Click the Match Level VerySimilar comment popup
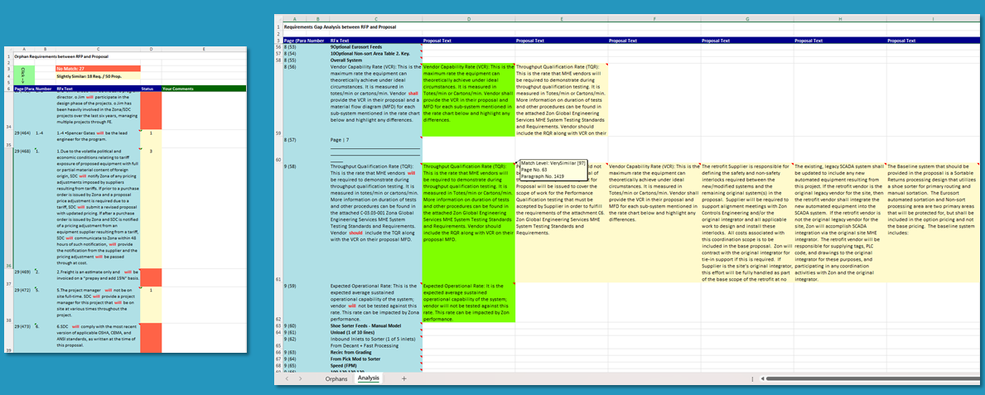 pyautogui.click(x=554, y=171)
